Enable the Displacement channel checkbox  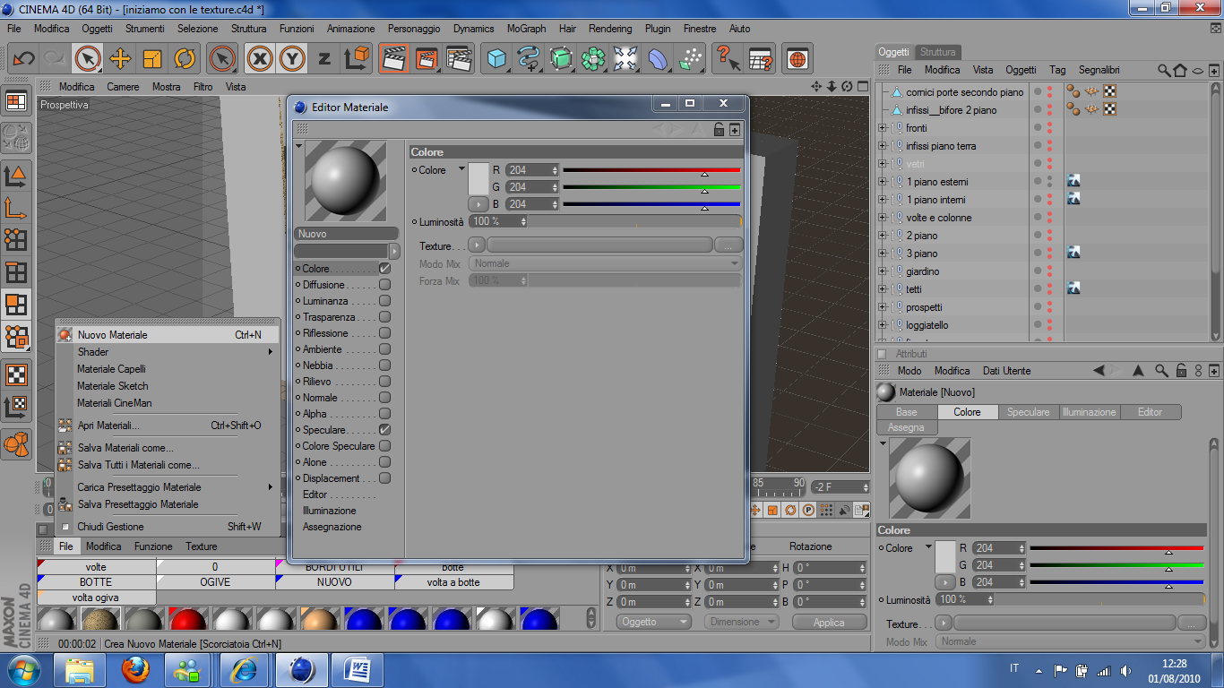point(384,478)
